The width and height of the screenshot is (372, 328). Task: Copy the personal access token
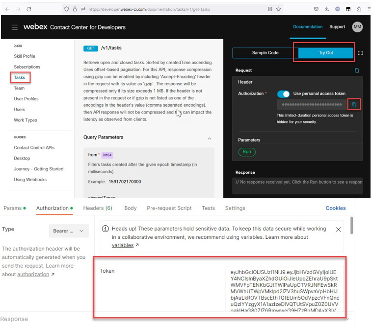pos(354,105)
